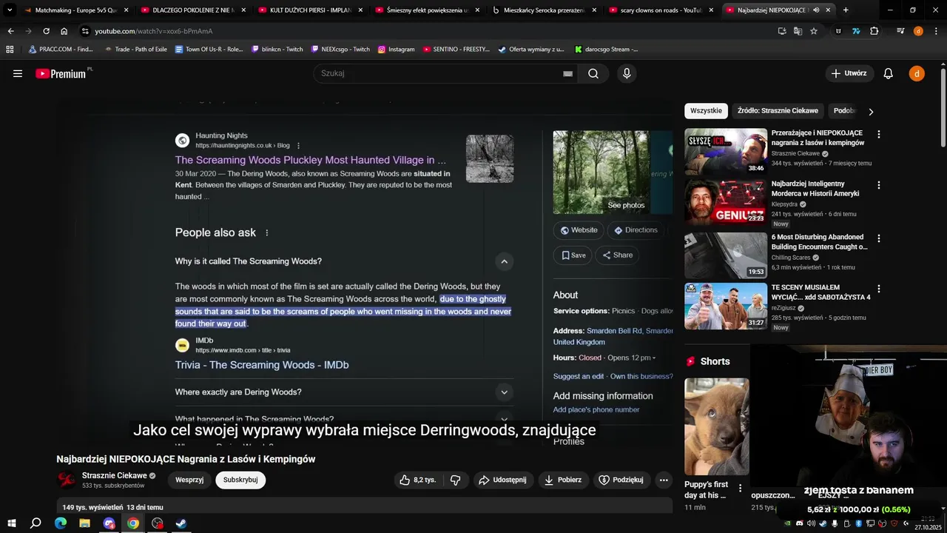Open Chrome home page button
The image size is (947, 533).
64,31
